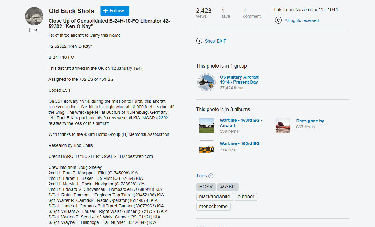Click '774 items' album count
The width and height of the screenshot is (375, 227).
click(x=229, y=150)
